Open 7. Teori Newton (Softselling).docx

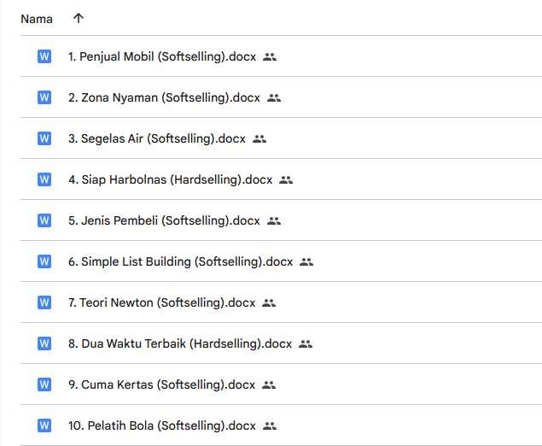[x=161, y=302]
